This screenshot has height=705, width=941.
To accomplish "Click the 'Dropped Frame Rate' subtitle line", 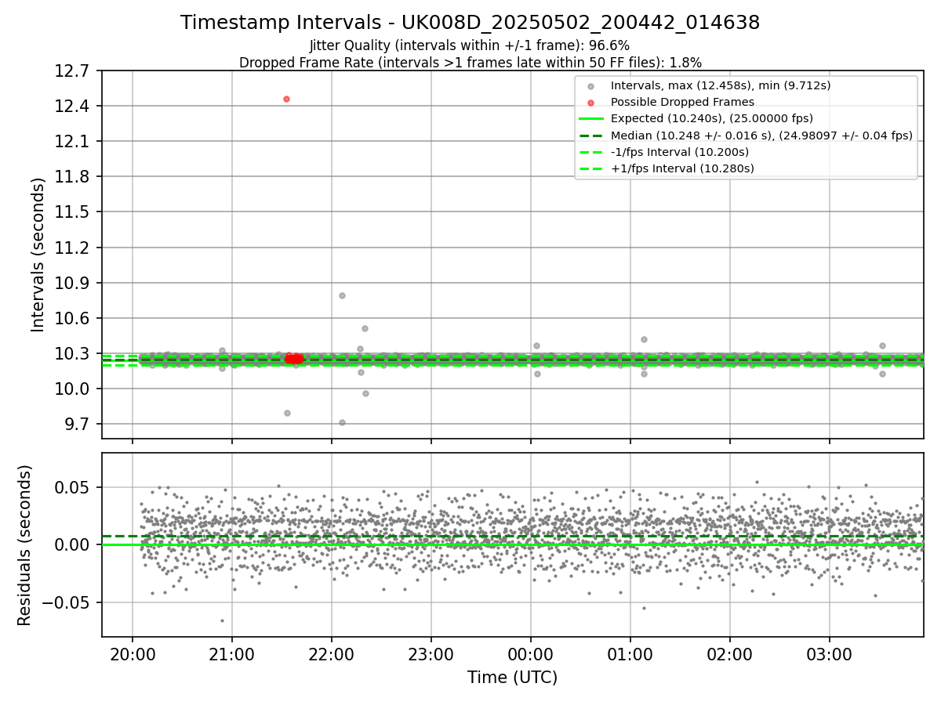I will click(x=470, y=62).
